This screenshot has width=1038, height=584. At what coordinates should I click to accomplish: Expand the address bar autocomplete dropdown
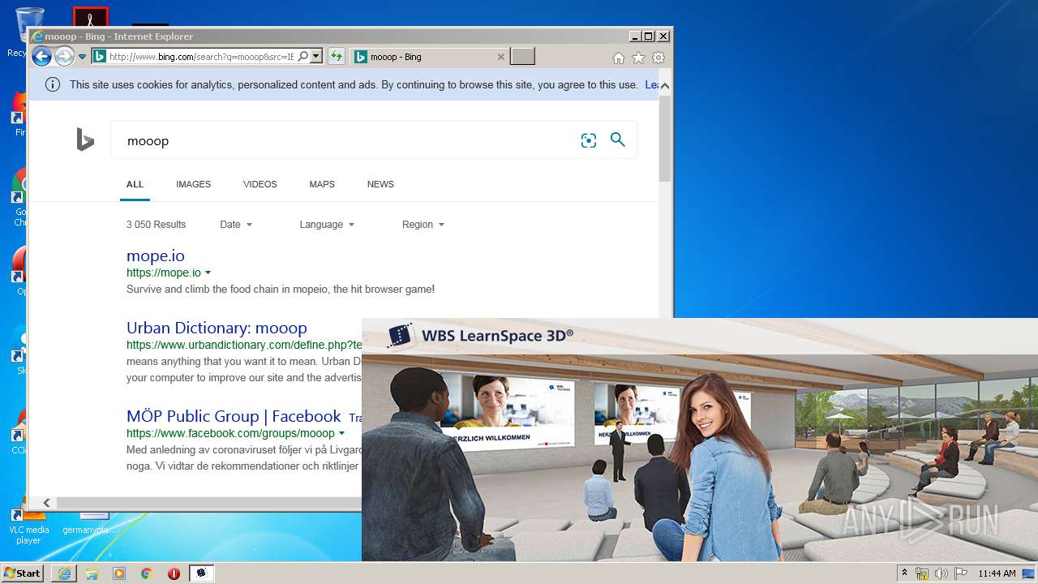point(315,57)
